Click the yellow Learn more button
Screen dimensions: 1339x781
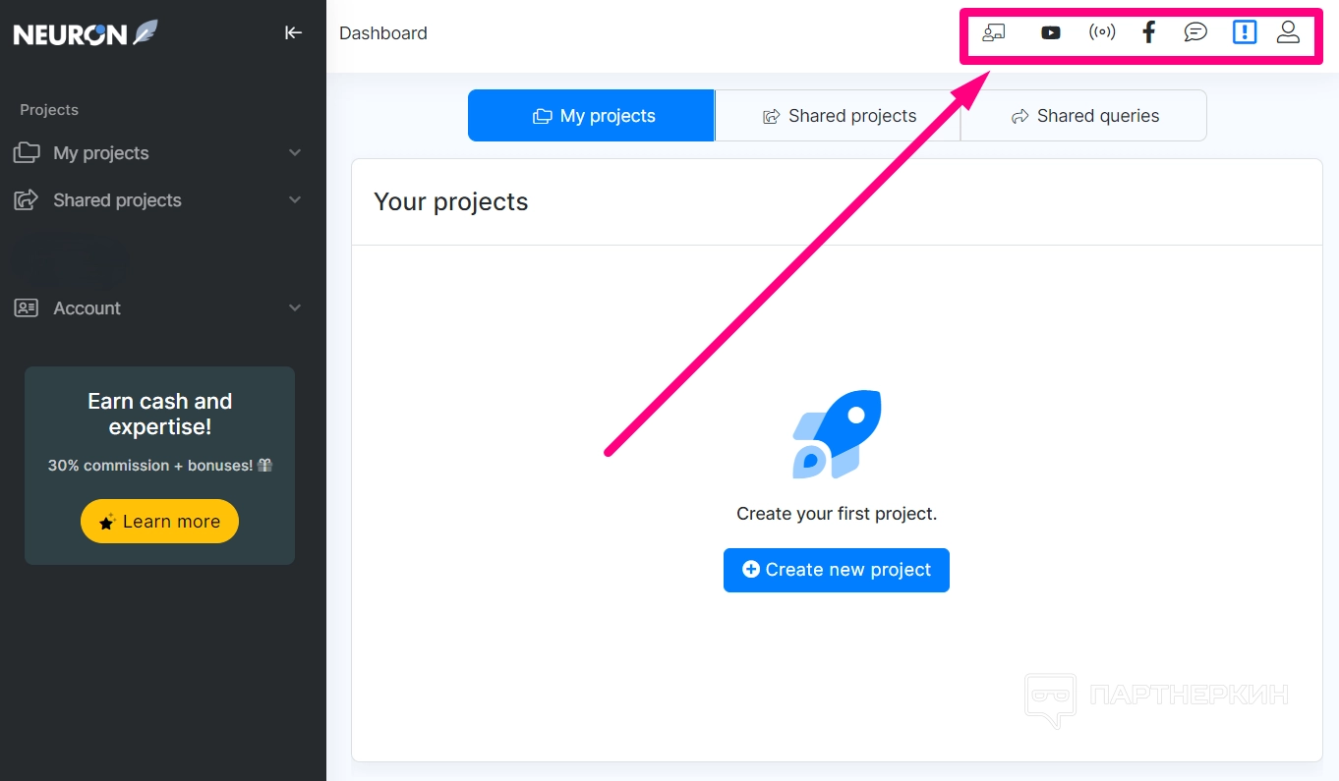click(x=159, y=522)
